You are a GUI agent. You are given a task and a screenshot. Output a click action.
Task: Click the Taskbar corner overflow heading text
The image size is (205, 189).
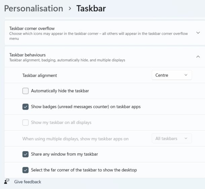32,28
